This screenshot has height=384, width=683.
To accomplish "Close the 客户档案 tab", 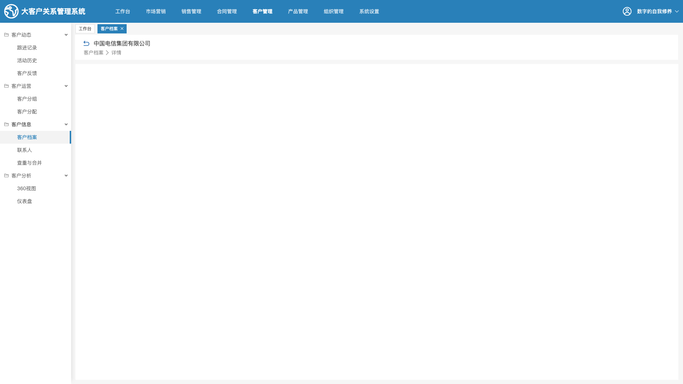I will [x=122, y=29].
